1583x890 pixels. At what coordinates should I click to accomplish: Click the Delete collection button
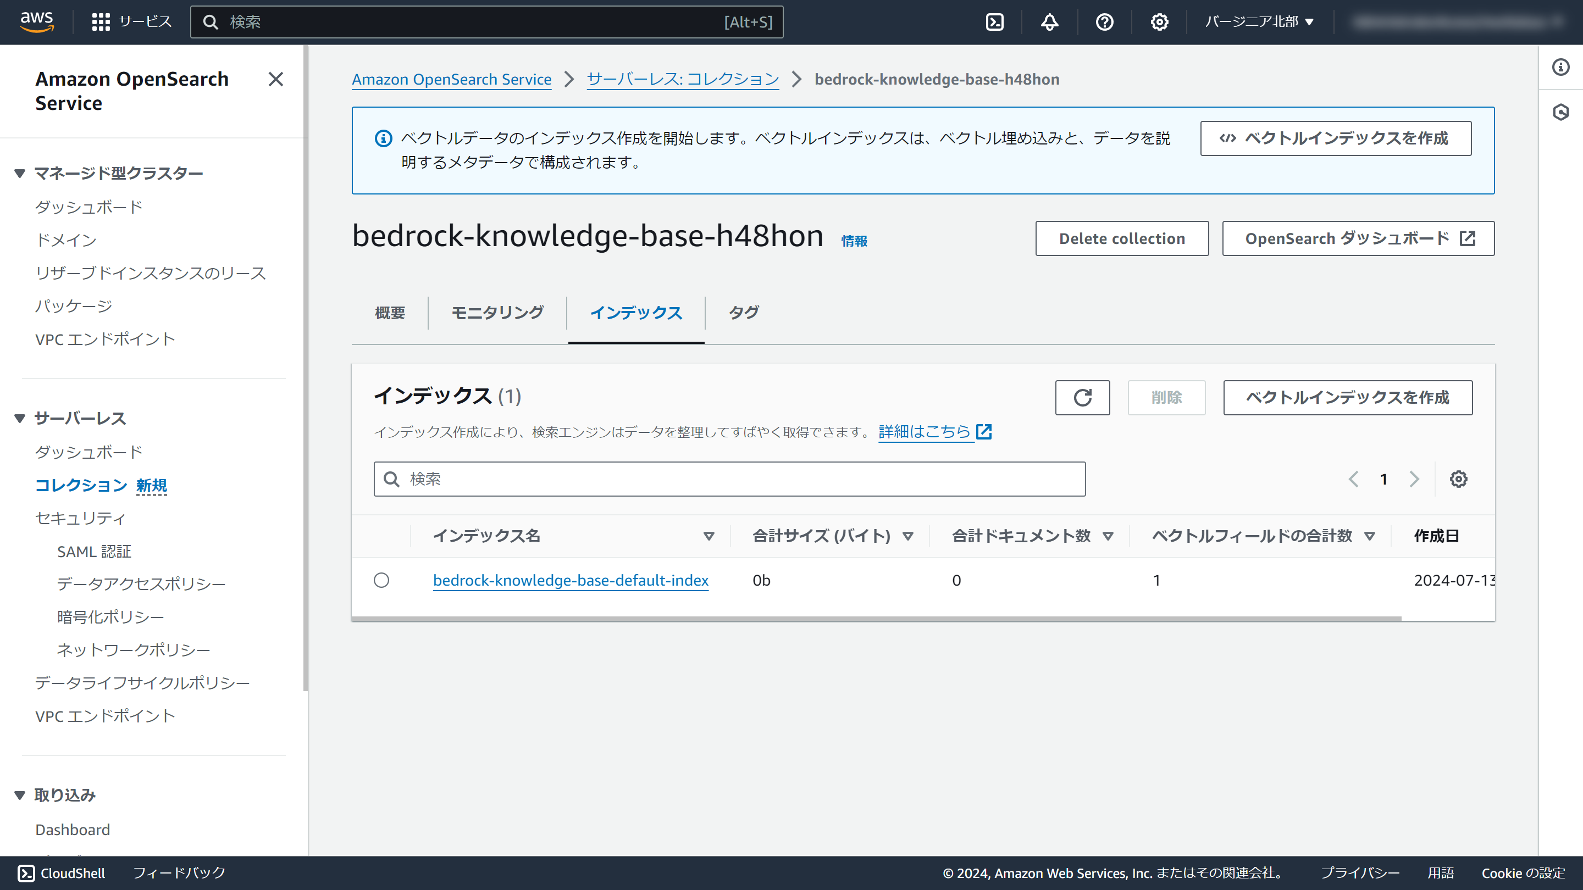[1121, 238]
